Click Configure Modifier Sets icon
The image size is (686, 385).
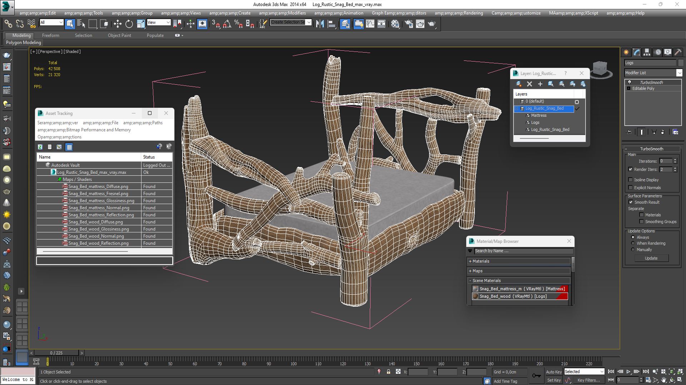(675, 132)
